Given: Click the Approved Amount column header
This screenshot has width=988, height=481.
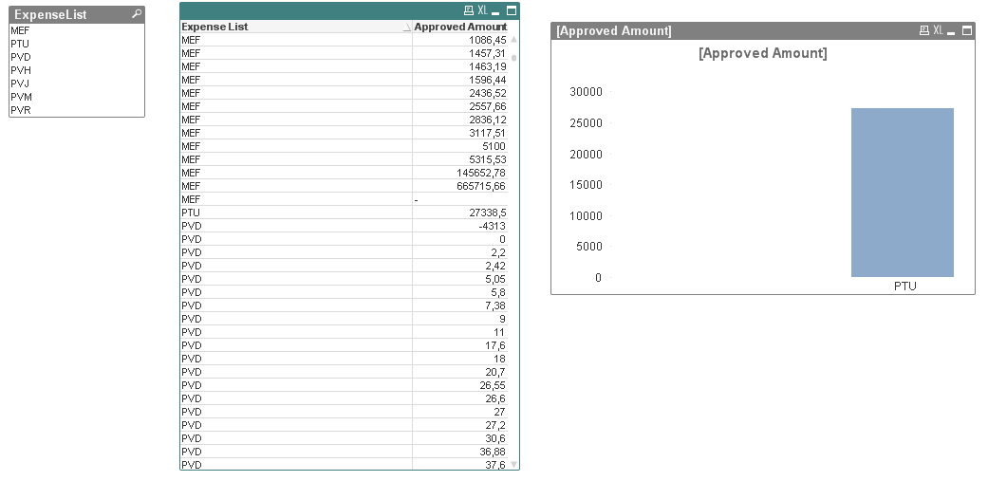Looking at the screenshot, I should (x=460, y=27).
